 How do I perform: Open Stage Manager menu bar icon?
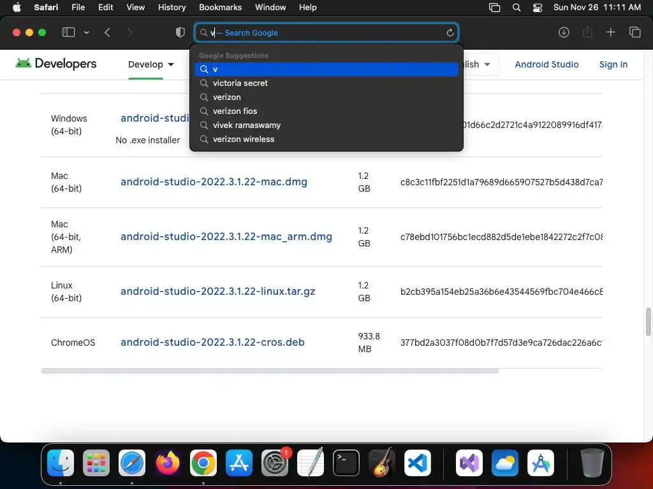tap(494, 8)
